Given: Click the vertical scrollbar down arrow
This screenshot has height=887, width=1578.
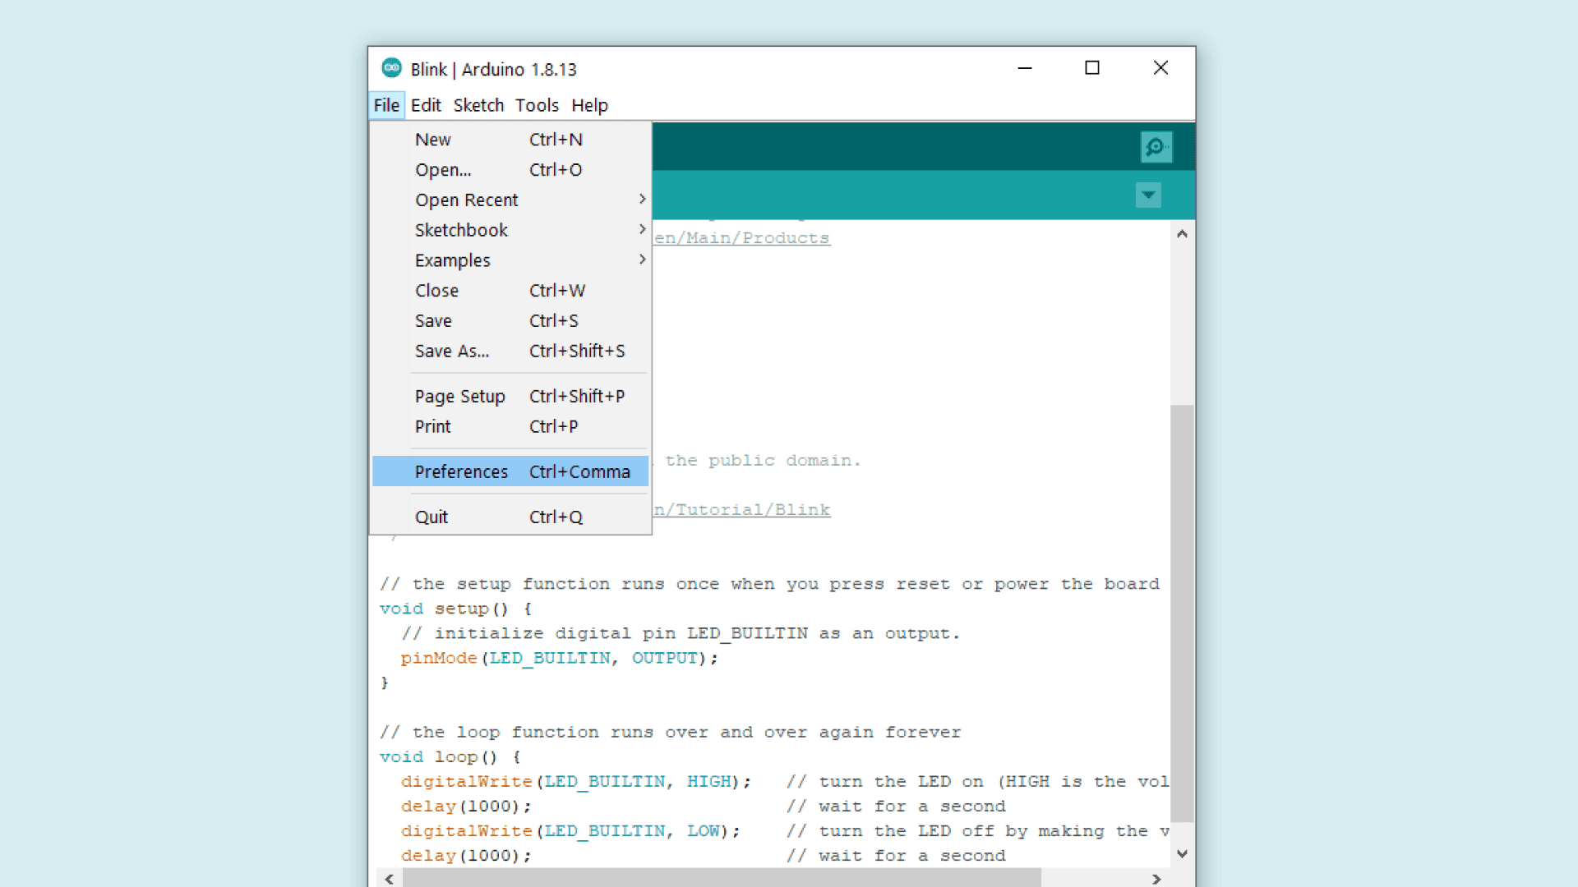Looking at the screenshot, I should pyautogui.click(x=1182, y=854).
